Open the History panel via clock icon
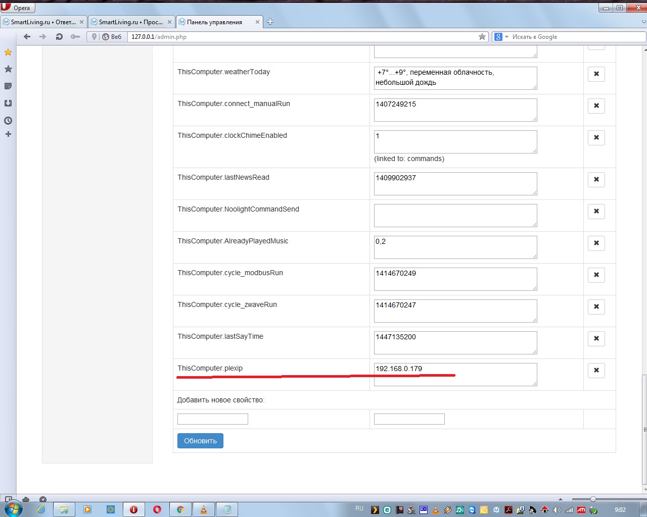647x517 pixels. point(8,120)
